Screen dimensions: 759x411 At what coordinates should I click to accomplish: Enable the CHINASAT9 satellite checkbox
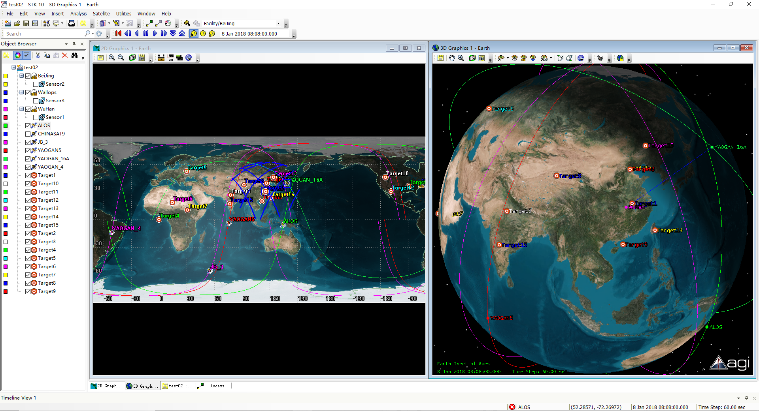click(28, 134)
